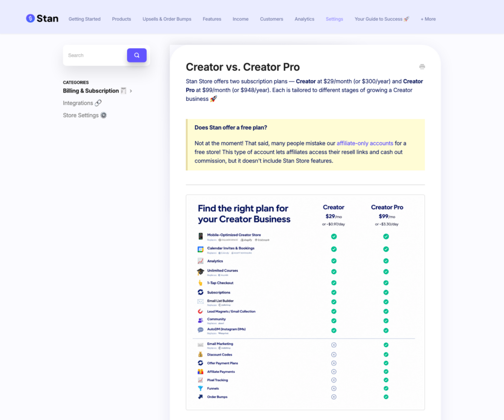Click the Discount Codes feature label

(x=220, y=355)
